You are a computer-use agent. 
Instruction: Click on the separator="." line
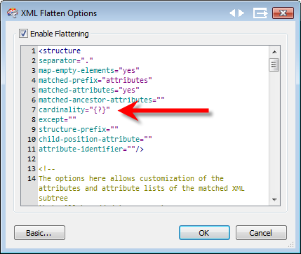pyautogui.click(x=66, y=60)
